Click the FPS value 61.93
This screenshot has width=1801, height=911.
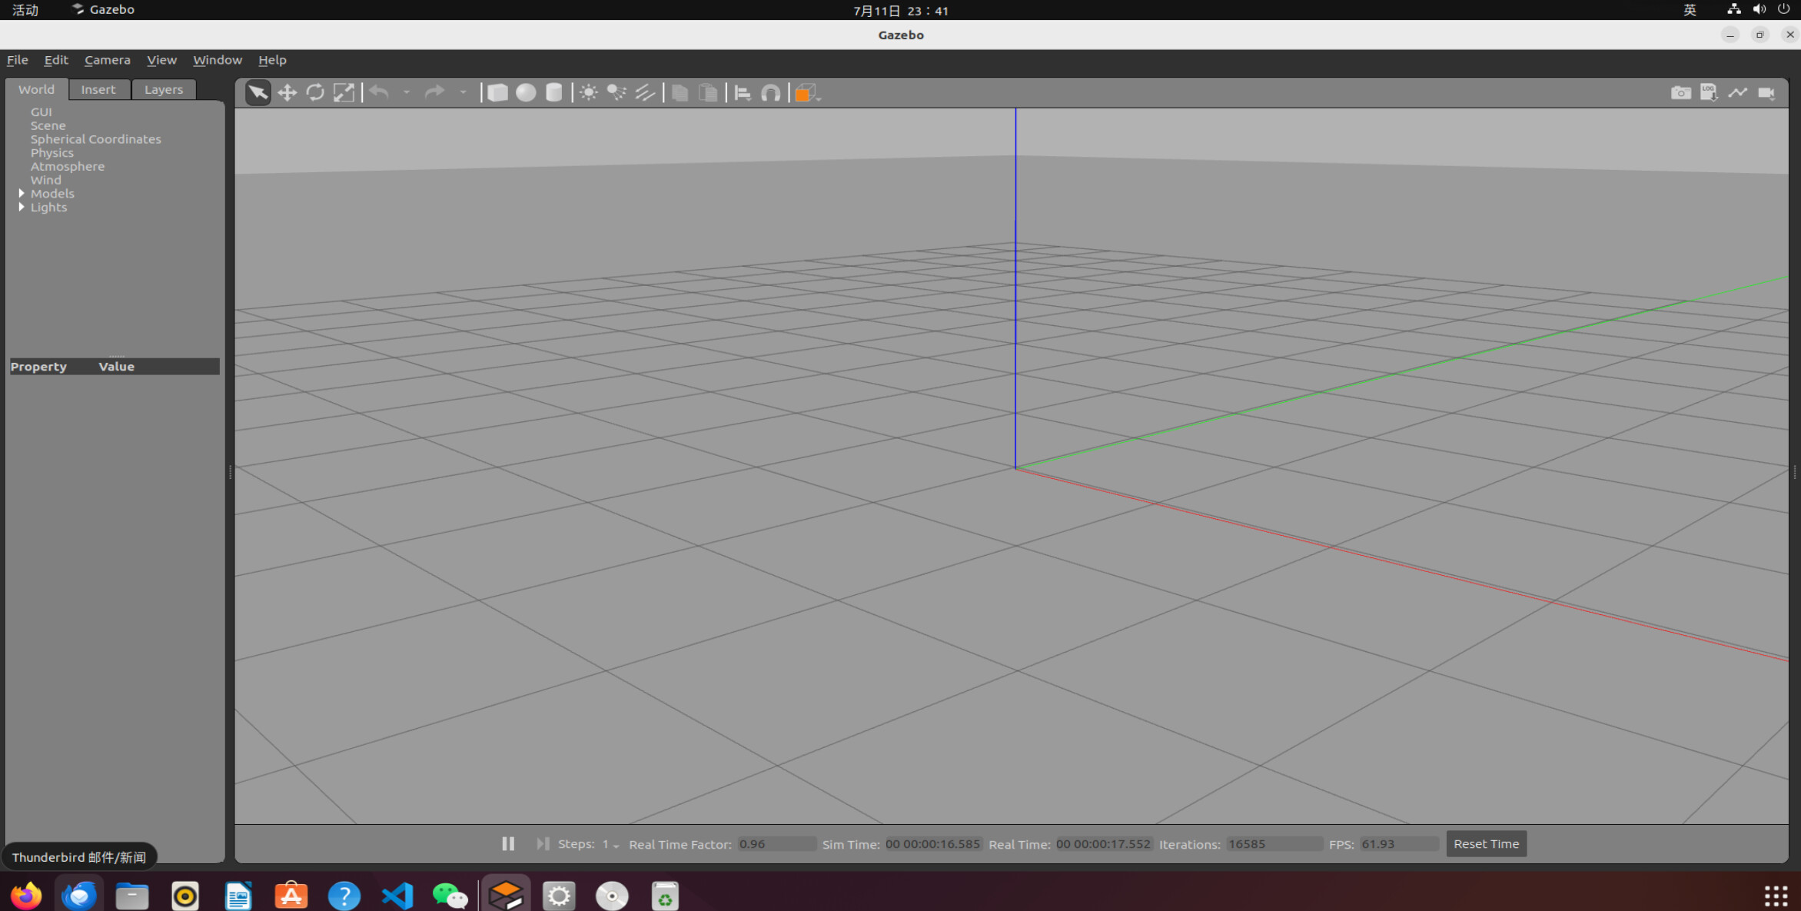1399,844
